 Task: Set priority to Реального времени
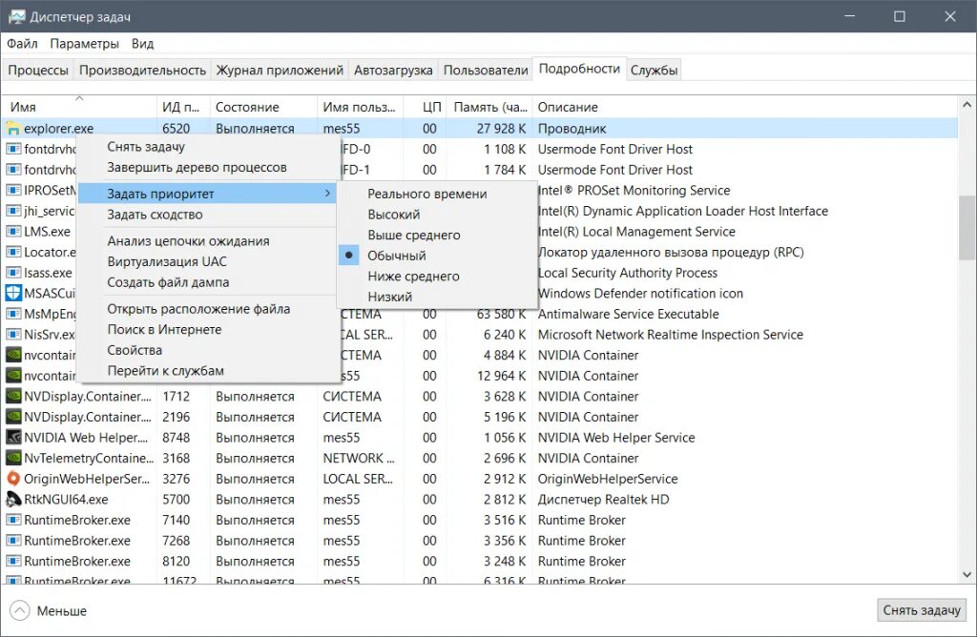[x=426, y=194]
